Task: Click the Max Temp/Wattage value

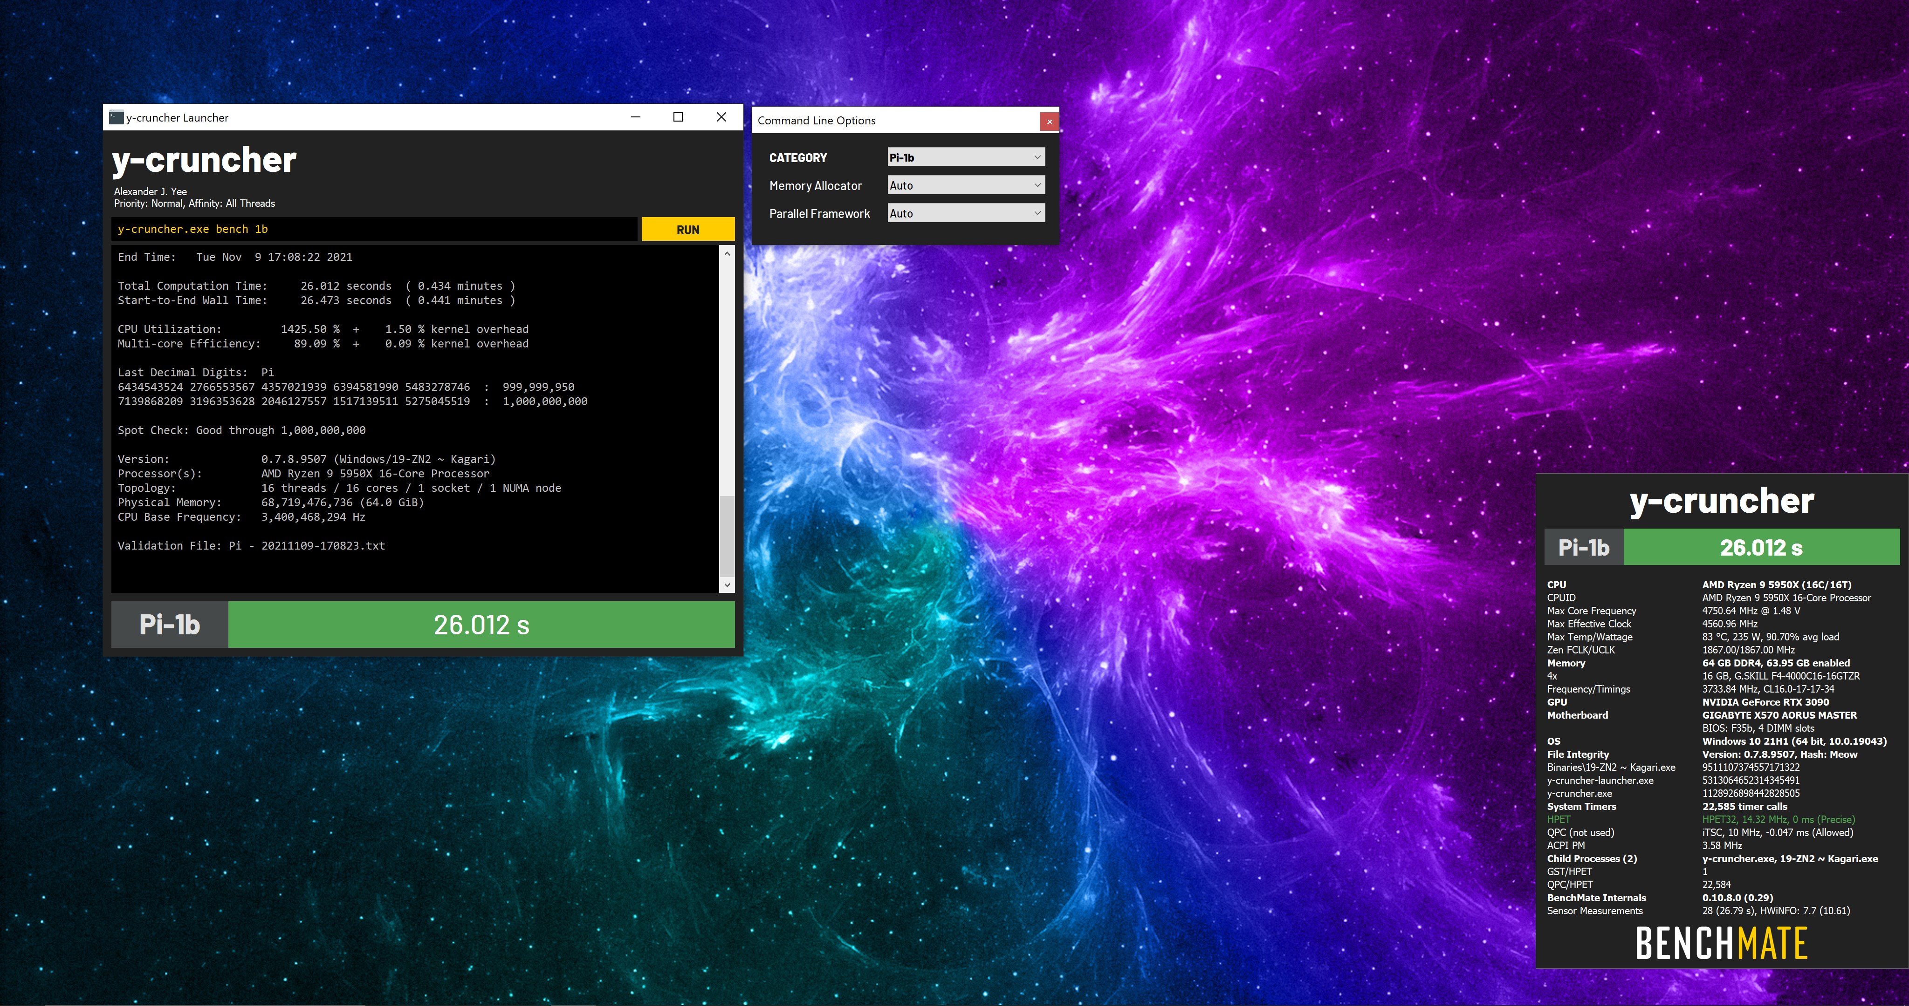Action: 1771,637
